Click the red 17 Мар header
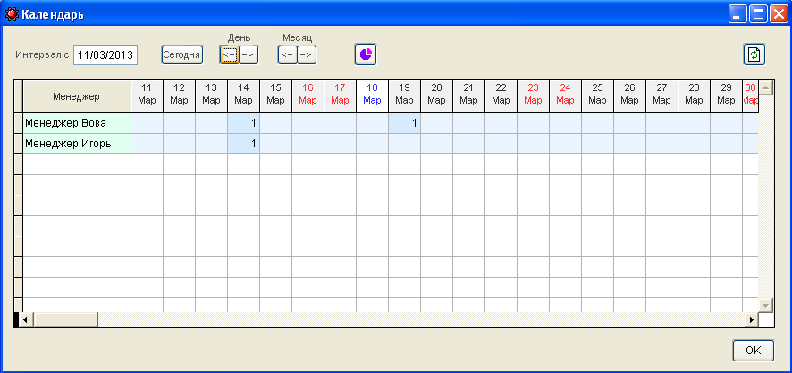This screenshot has width=792, height=373. coord(340,95)
